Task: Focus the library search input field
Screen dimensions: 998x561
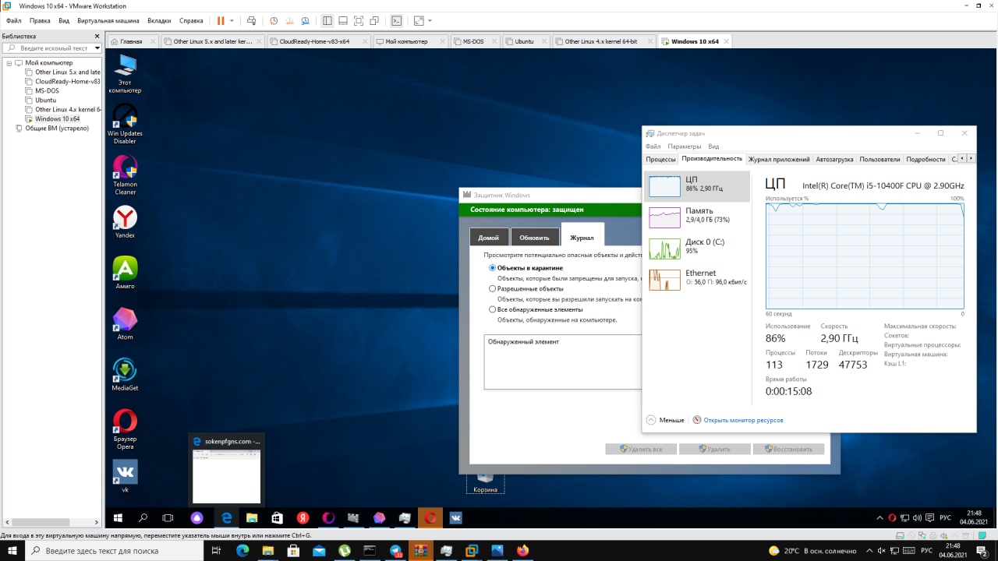Action: click(x=51, y=48)
